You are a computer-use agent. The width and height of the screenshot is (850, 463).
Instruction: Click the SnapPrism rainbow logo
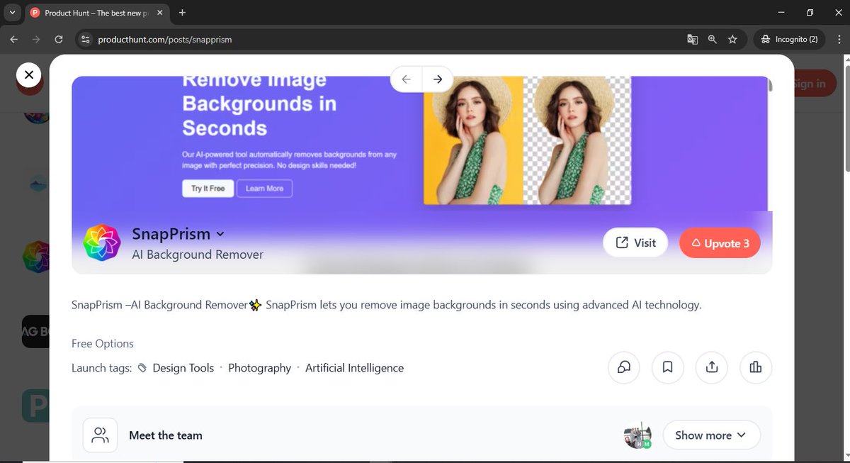point(101,242)
